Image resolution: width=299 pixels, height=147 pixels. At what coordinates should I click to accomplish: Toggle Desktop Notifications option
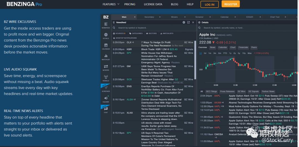coord(125,38)
